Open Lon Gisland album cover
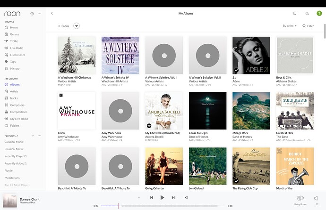This screenshot has height=210, width=326. pyautogui.click(x=208, y=166)
